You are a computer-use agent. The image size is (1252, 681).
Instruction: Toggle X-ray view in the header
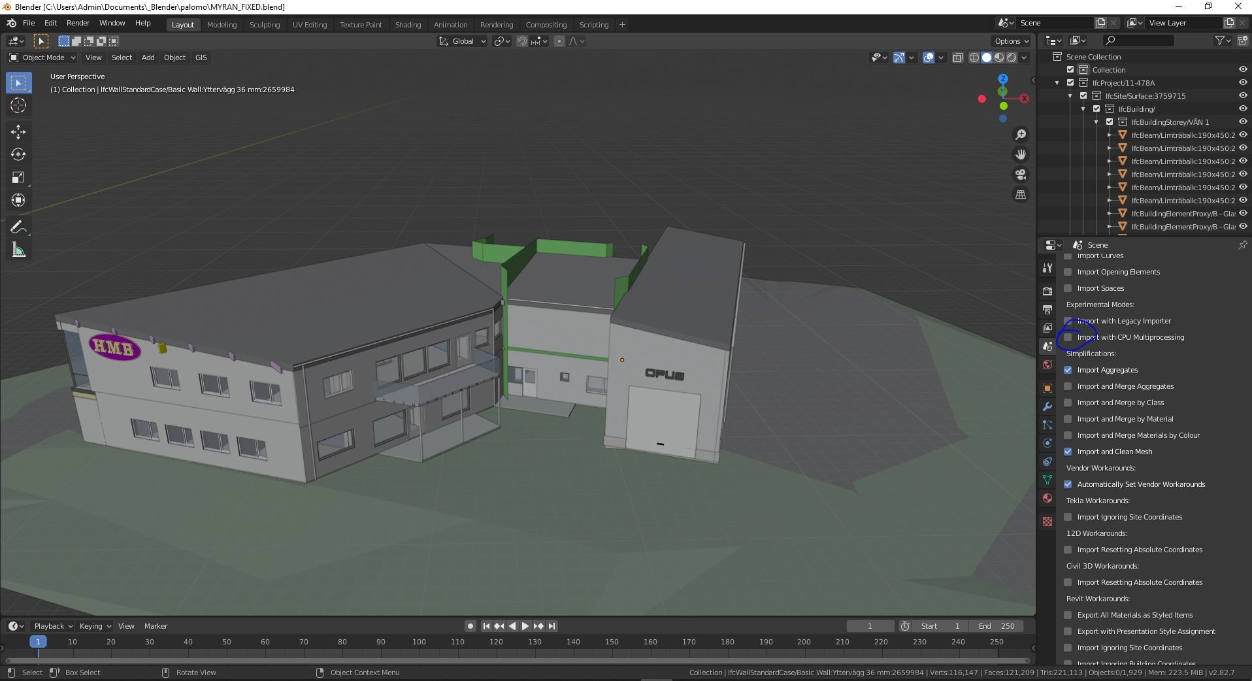pos(957,58)
